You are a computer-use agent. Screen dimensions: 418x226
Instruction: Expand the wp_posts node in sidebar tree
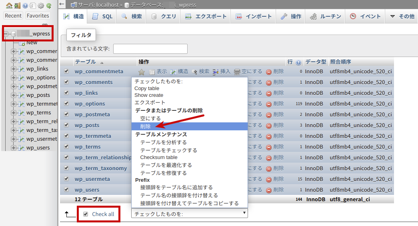click(13, 95)
